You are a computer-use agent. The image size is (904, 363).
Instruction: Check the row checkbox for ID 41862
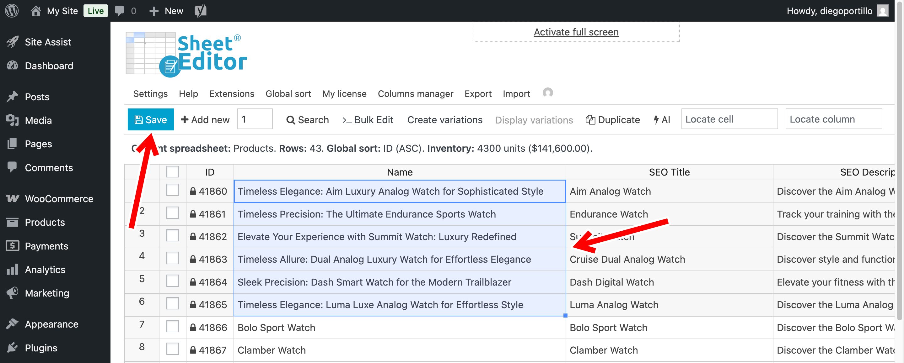pyautogui.click(x=172, y=236)
